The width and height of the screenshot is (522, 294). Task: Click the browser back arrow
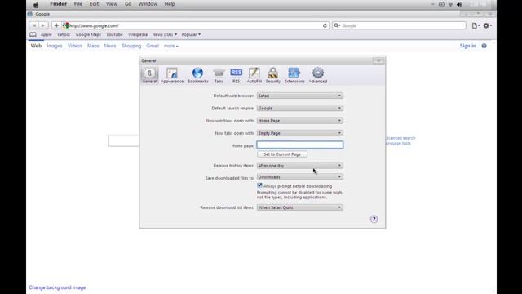[x=34, y=25]
